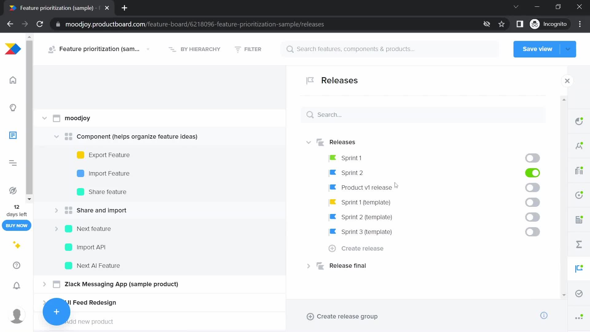The width and height of the screenshot is (590, 332).
Task: Open the Insights icon in sidebar
Action: 13,107
